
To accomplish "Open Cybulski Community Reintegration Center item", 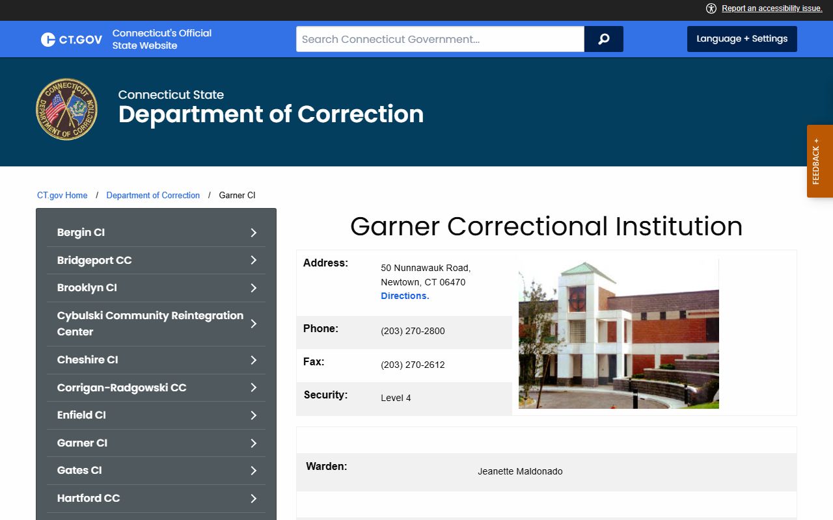I will 156,324.
